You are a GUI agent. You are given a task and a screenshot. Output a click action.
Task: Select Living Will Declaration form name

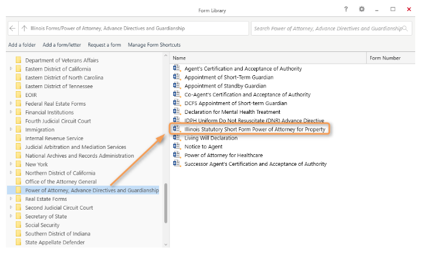211,138
